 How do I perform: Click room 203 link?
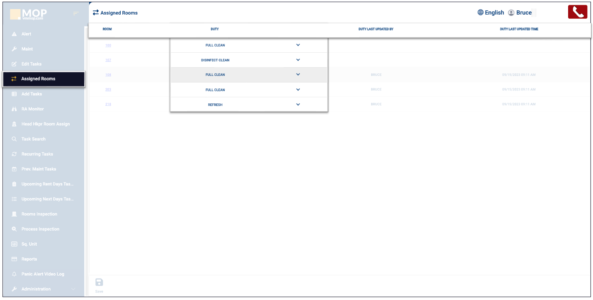[108, 90]
